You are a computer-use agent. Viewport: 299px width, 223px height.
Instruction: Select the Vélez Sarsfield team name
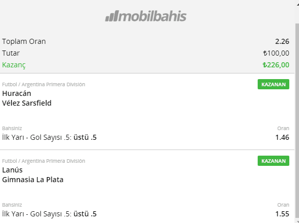[27, 103]
